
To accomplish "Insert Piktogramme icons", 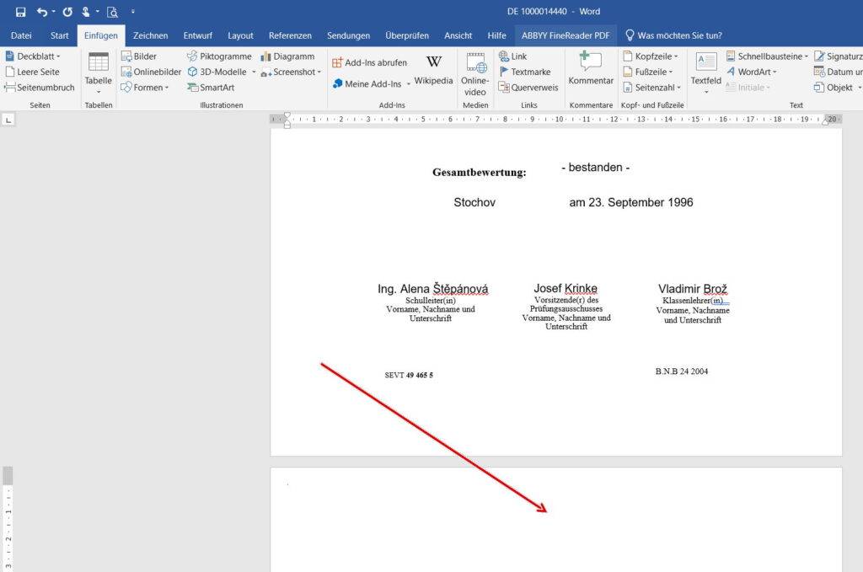I will 219,56.
